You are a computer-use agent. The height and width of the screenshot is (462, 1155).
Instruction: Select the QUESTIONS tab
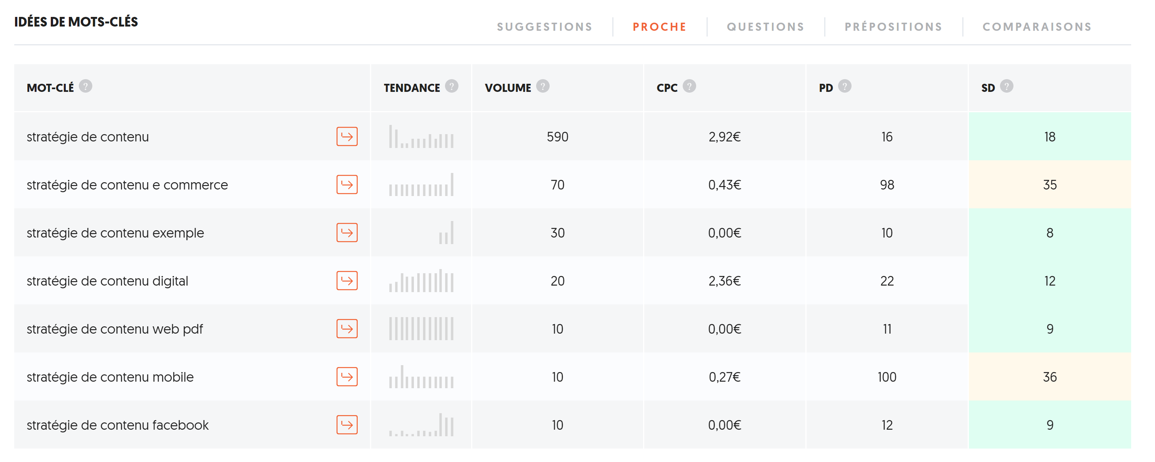[x=765, y=27]
